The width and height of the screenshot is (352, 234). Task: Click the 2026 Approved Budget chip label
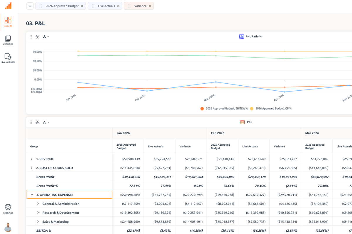[62, 6]
